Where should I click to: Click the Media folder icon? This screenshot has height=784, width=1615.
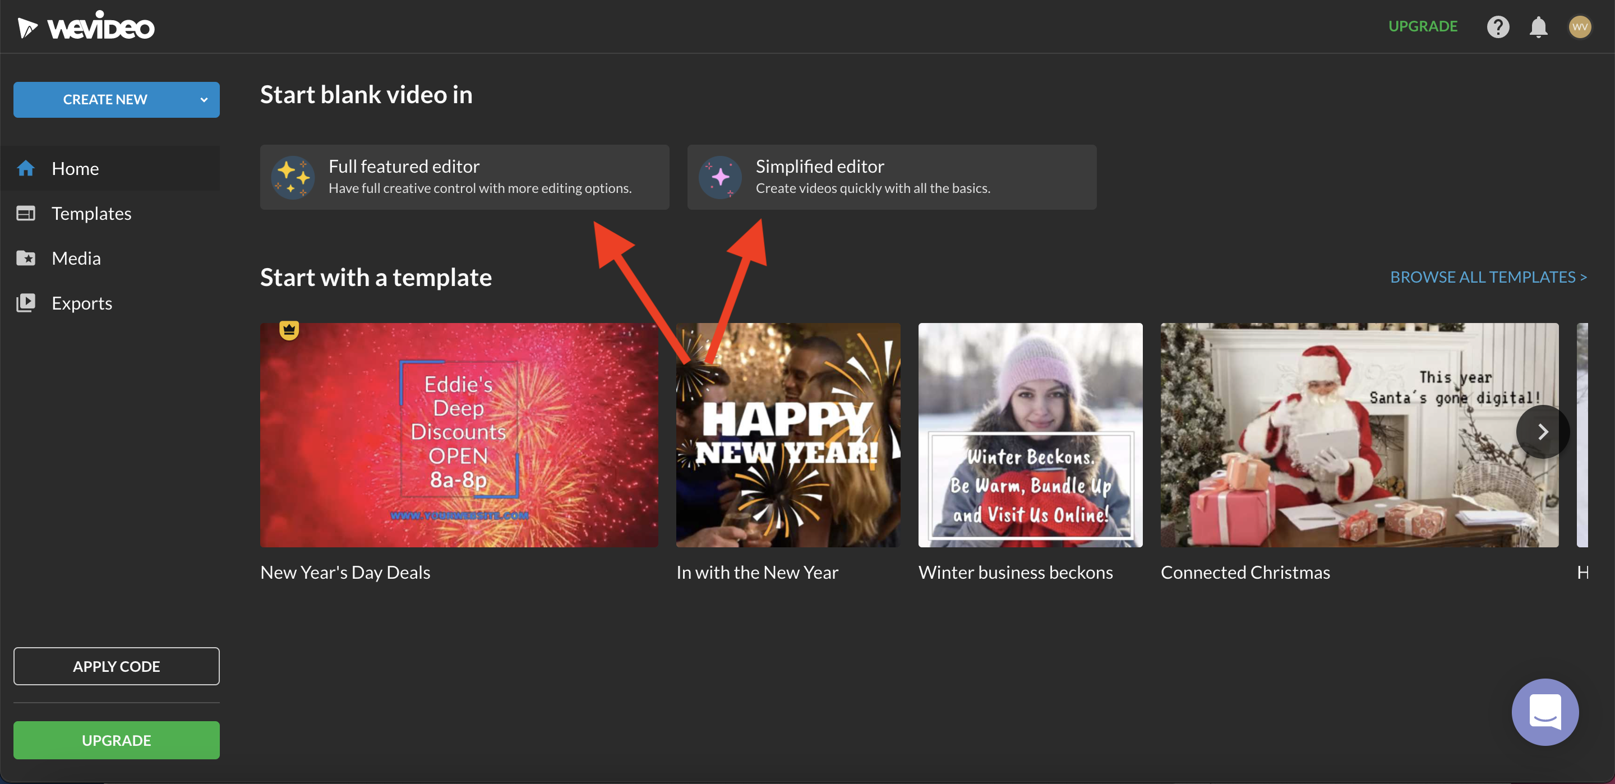(26, 257)
